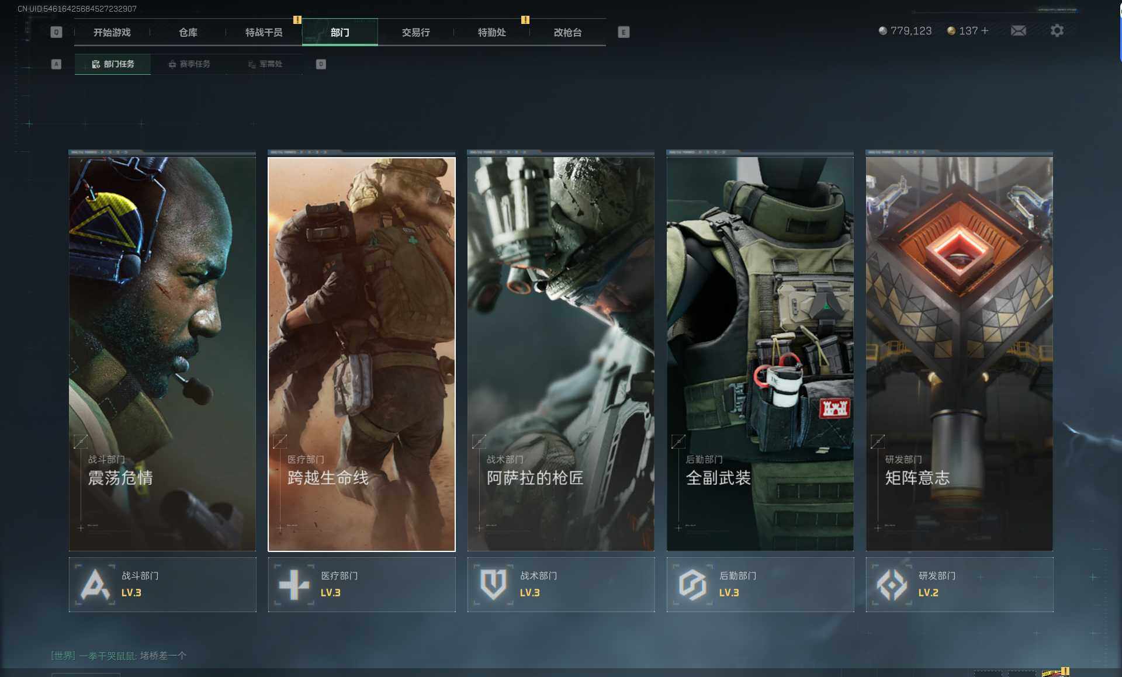Open the 军需处 sub-tab
1122x677 pixels.
[265, 64]
